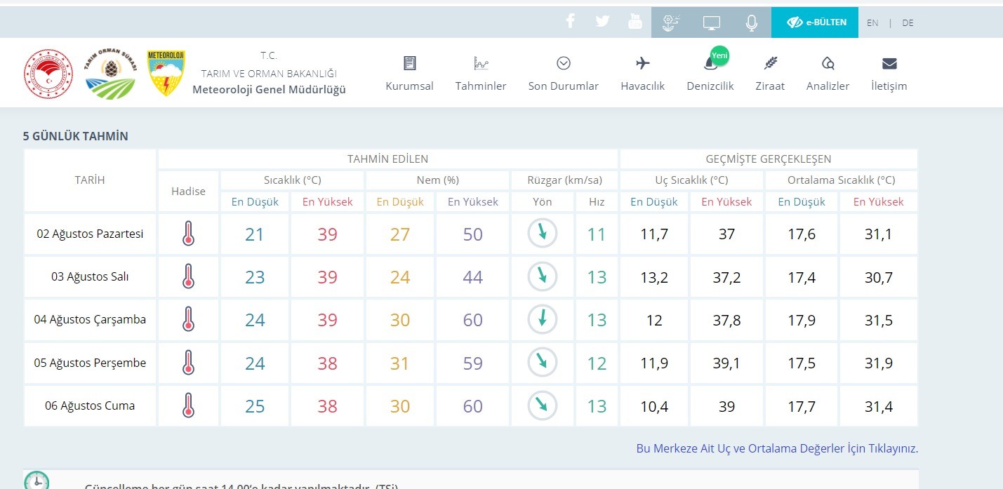This screenshot has width=1003, height=489.
Task: Expand the Kurumsal menu
Action: [409, 74]
